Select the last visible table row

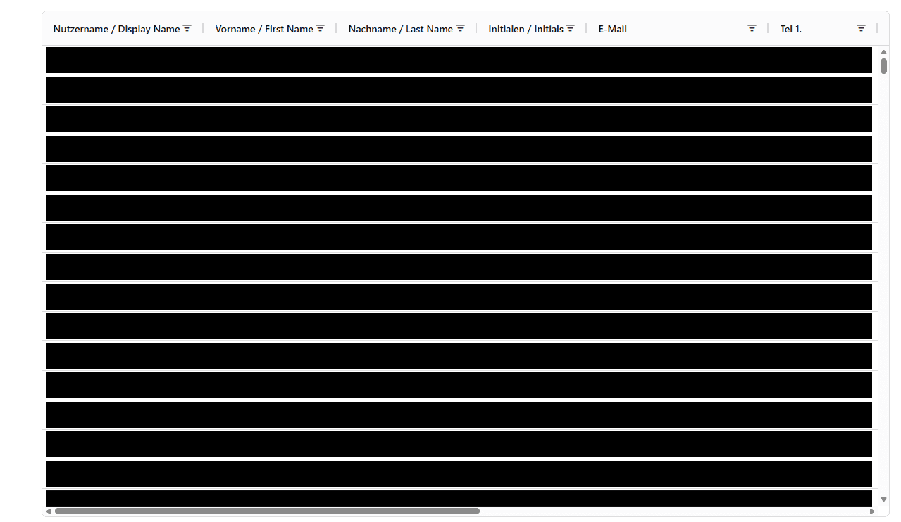click(x=459, y=497)
